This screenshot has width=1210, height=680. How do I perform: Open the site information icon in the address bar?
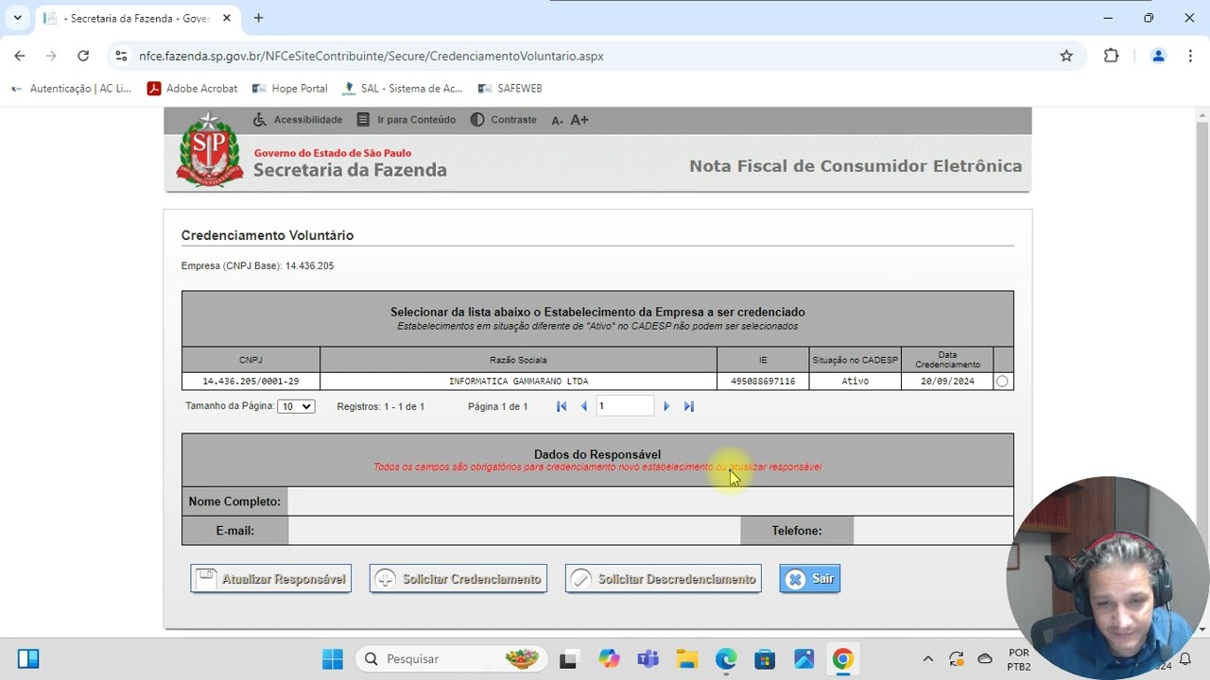(121, 56)
